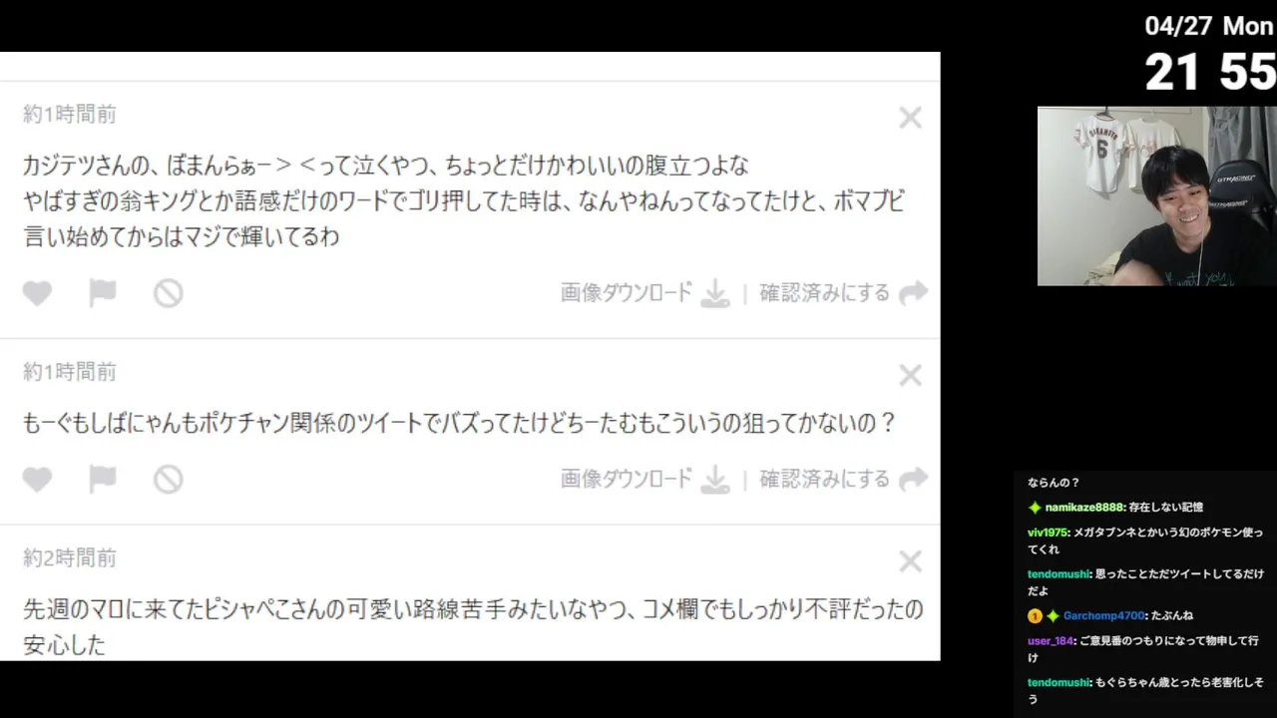Mark second message confirmed via arrow icon
The height and width of the screenshot is (718, 1277).
[x=913, y=480]
